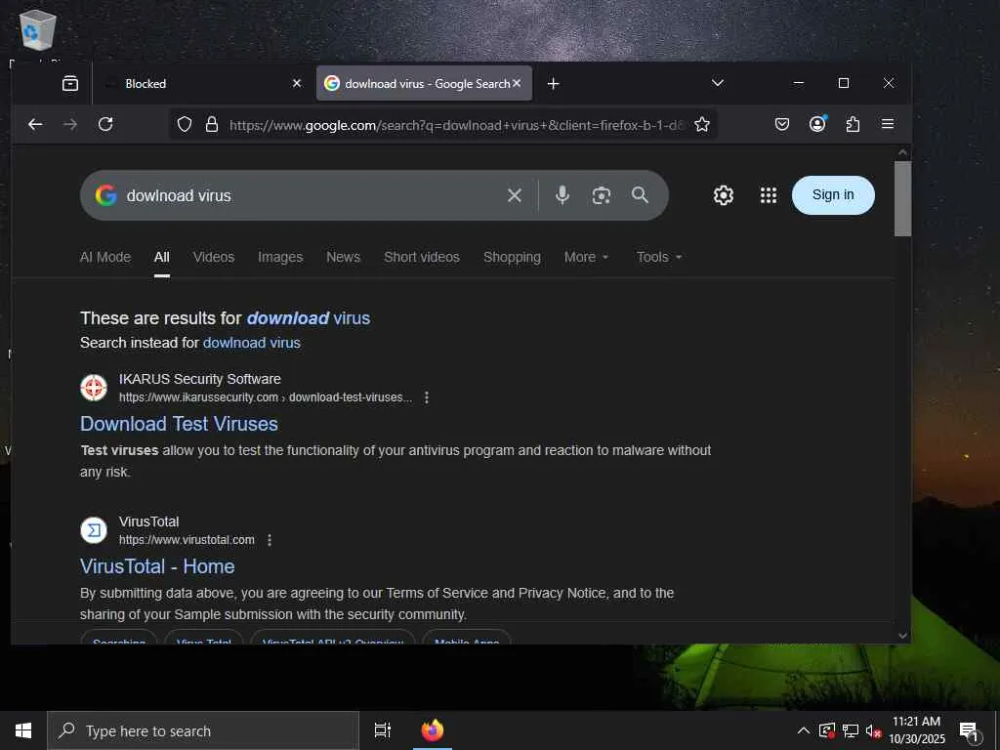Focus the URL address bar

pos(455,125)
